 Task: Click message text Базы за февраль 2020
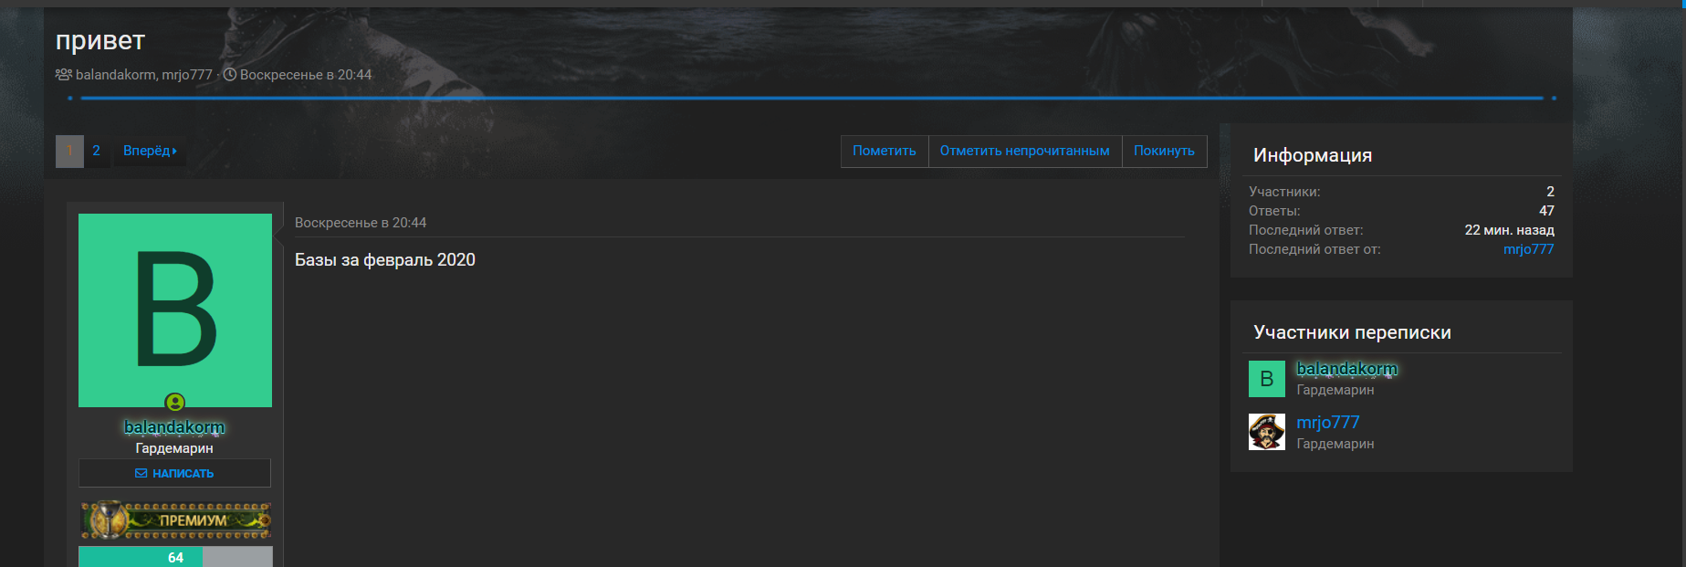[x=385, y=260]
